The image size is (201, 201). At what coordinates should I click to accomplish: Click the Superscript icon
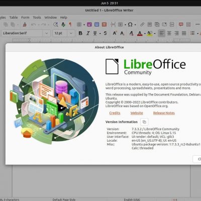[115, 33]
